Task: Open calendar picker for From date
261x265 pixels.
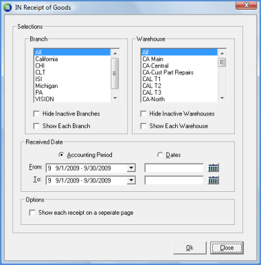Action: pyautogui.click(x=214, y=168)
